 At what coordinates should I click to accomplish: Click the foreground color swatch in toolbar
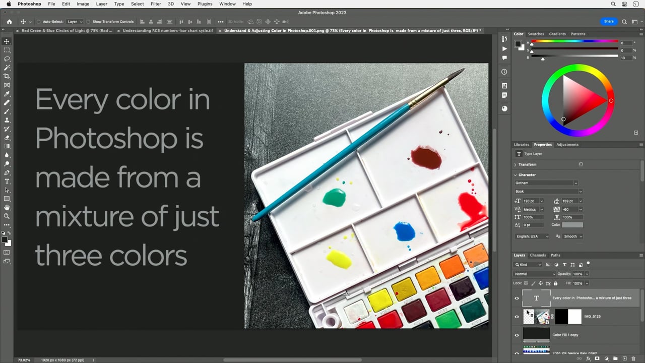click(5, 239)
